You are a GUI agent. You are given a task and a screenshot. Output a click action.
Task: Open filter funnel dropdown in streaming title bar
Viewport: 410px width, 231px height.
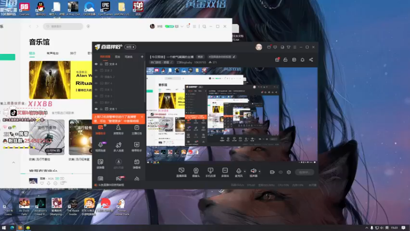[x=289, y=47]
